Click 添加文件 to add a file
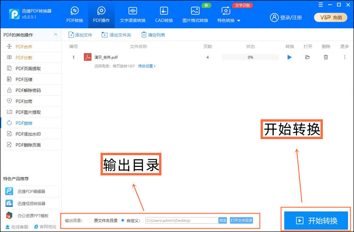This screenshot has height=232, width=354. pyautogui.click(x=80, y=35)
